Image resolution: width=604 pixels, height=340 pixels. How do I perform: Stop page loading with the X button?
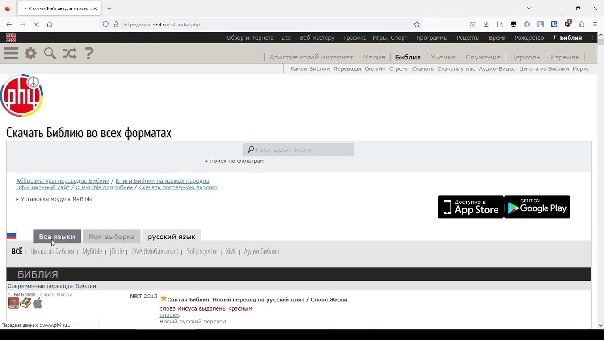36,25
